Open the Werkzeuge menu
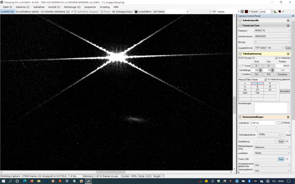The width and height of the screenshot is (295, 184). (72, 7)
